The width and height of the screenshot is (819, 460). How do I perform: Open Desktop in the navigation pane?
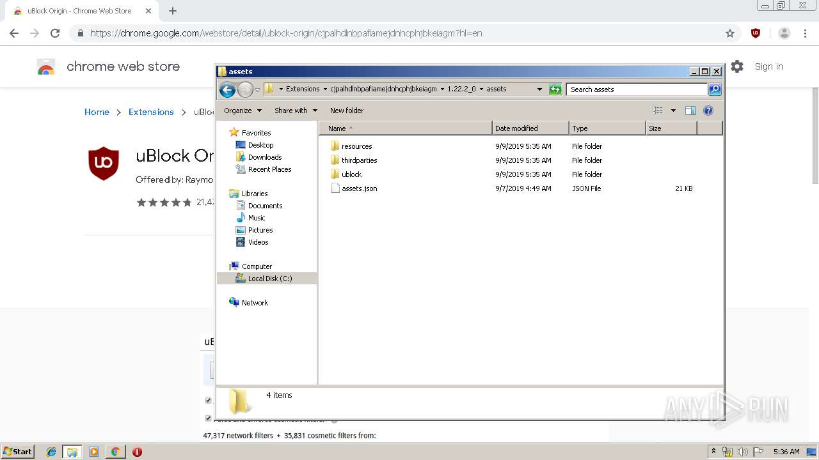[x=260, y=145]
